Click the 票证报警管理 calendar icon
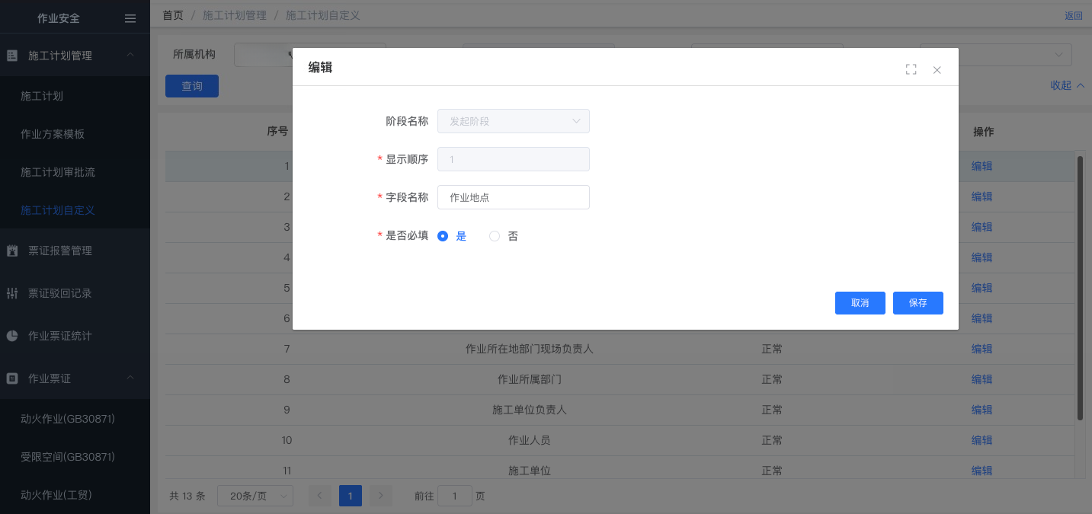The image size is (1092, 514). click(12, 251)
